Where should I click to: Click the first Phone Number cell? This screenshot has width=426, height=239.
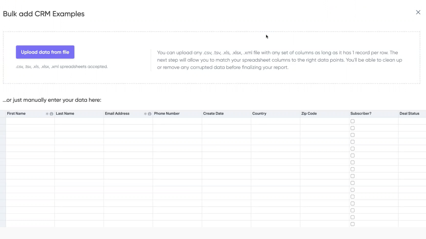pos(177,121)
